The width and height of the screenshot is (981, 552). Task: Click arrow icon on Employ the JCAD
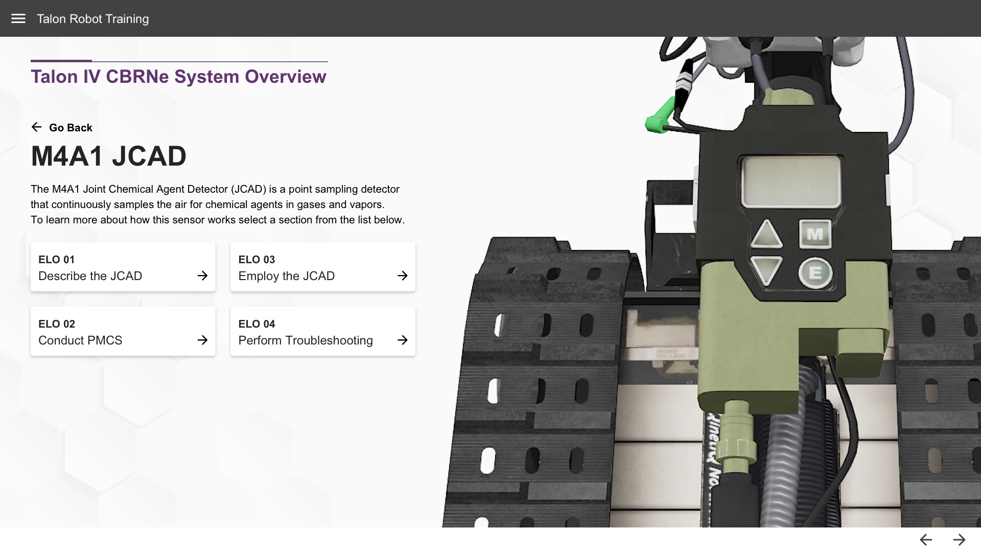pos(403,276)
